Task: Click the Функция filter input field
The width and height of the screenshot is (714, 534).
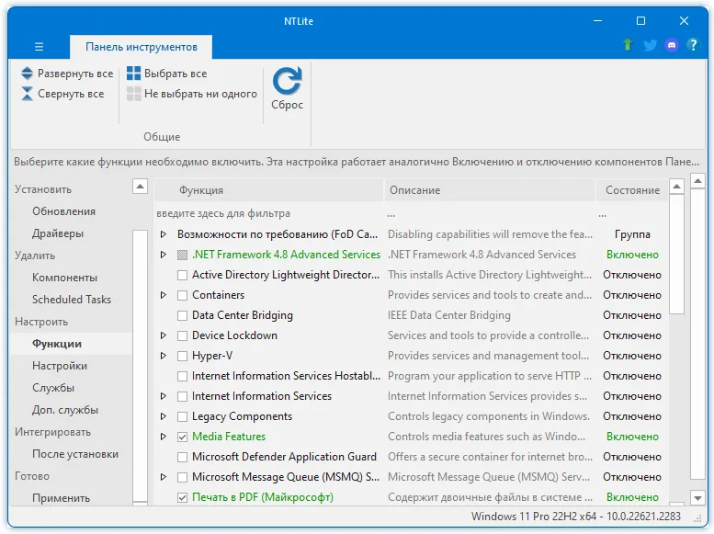Action: point(268,213)
